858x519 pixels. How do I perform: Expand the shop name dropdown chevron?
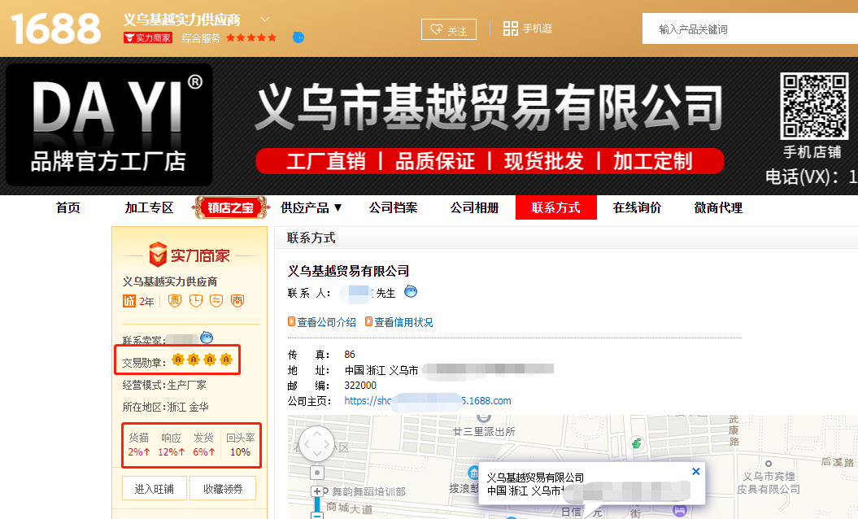265,20
